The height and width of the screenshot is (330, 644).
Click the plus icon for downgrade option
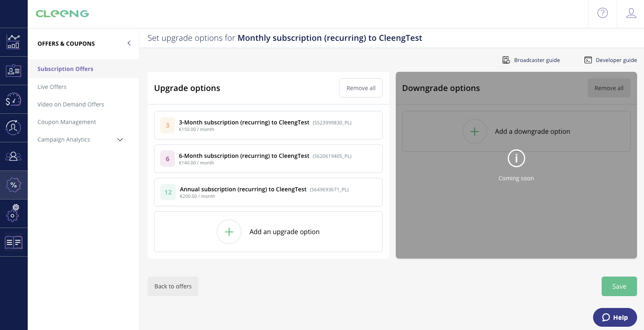[475, 131]
